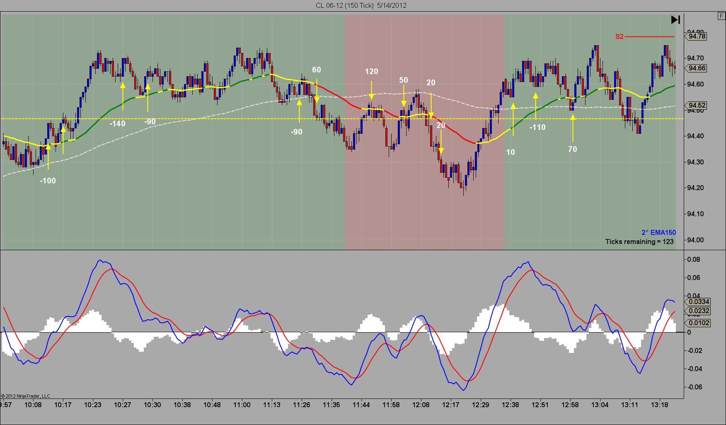The width and height of the screenshot is (726, 425).
Task: Click the 94.66 current price marker
Action: pyautogui.click(x=697, y=68)
